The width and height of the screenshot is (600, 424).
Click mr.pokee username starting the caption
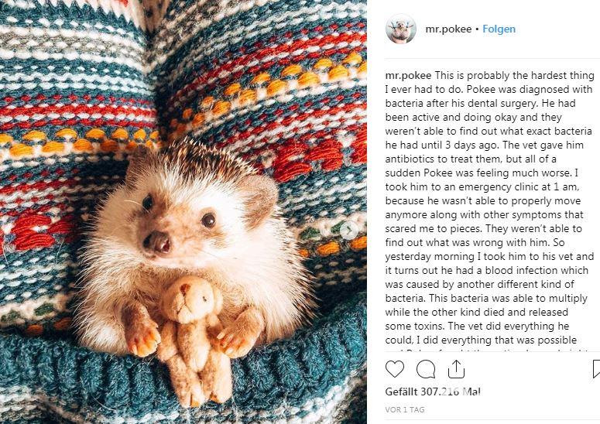click(x=408, y=76)
